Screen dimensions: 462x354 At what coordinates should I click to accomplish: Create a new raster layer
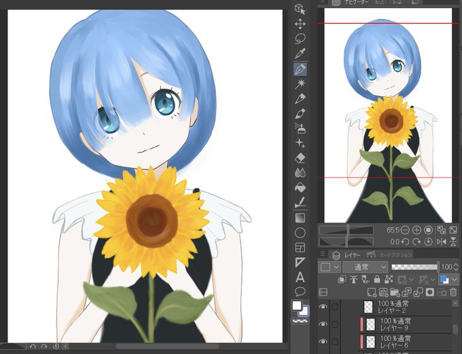[372, 292]
